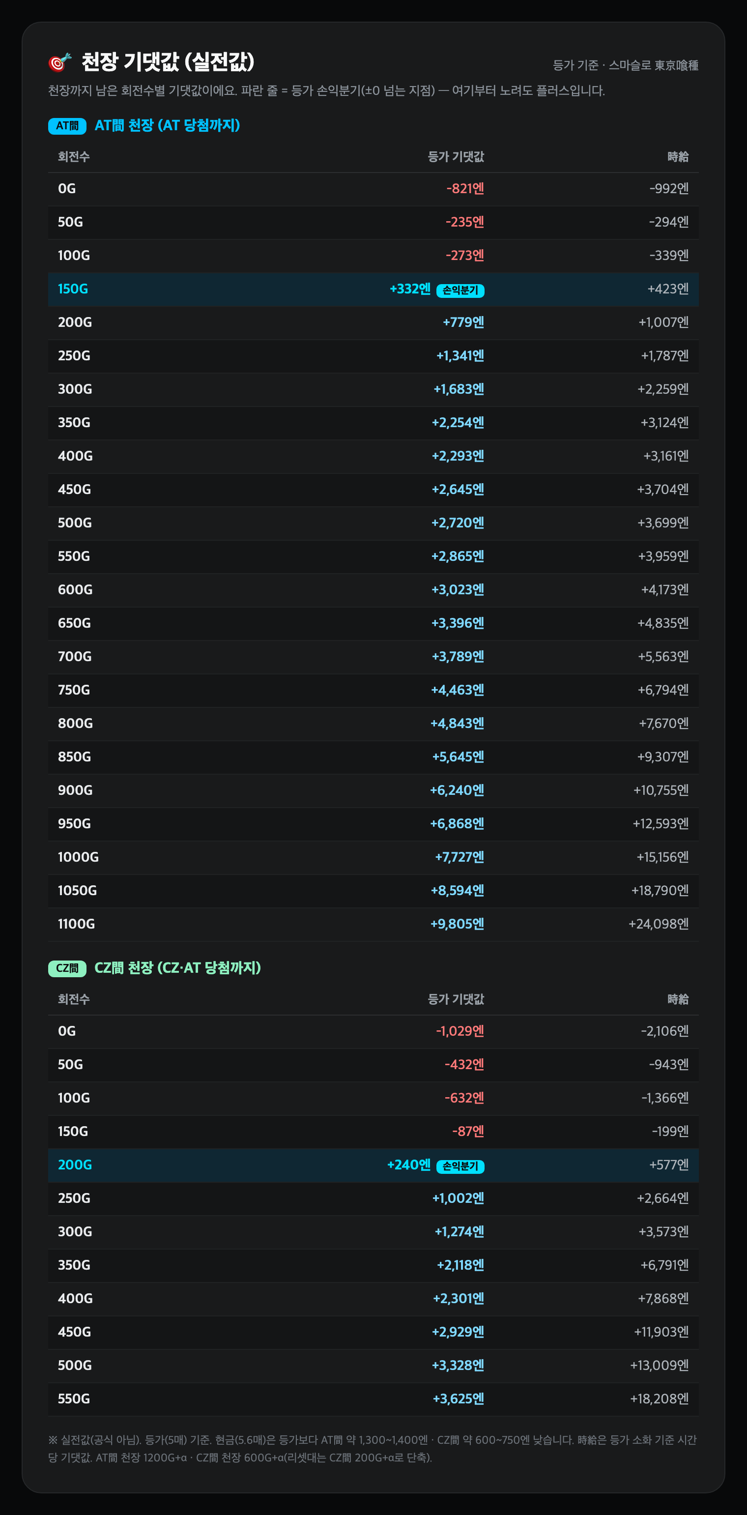Click the AT間 천장 (AT 당첨까지) section heading
747x1515 pixels.
tap(167, 125)
